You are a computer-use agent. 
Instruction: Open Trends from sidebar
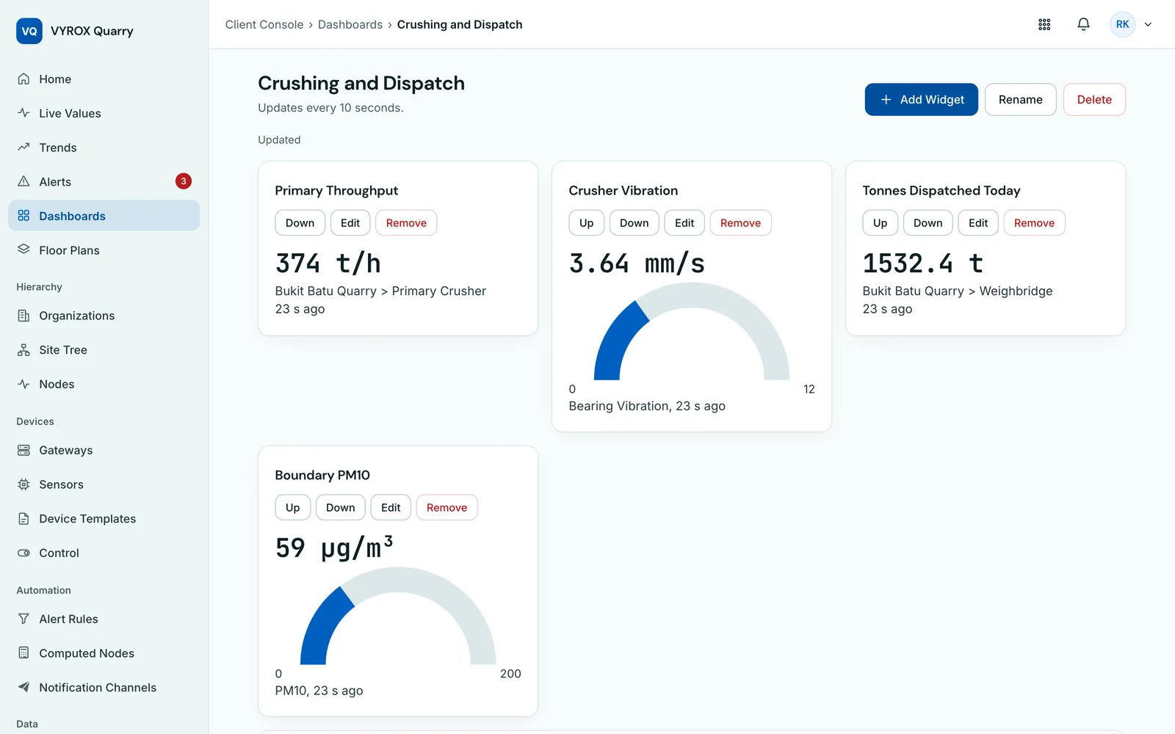104,148
